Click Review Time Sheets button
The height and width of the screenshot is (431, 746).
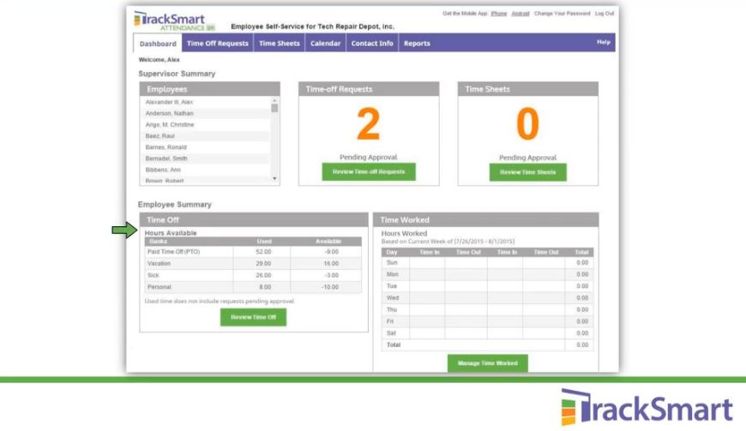pos(527,172)
